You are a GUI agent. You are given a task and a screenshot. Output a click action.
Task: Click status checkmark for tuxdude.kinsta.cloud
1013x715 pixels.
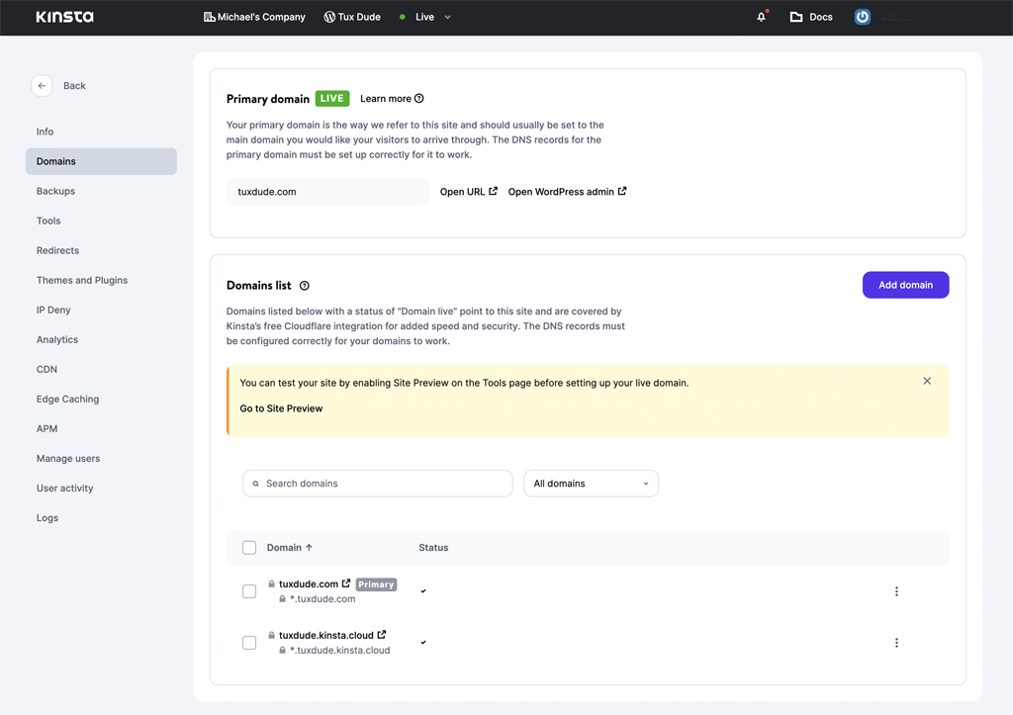coord(423,643)
